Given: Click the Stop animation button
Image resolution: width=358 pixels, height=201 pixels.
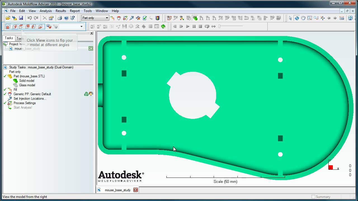Looking at the screenshot, I should (x=201, y=27).
